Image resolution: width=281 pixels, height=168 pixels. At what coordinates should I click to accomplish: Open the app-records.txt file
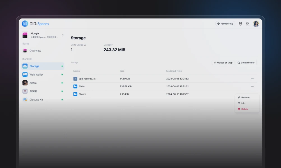point(87,79)
